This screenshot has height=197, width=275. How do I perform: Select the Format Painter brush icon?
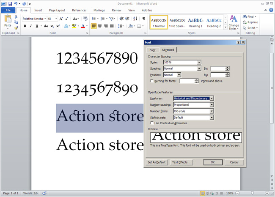coord(16,28)
